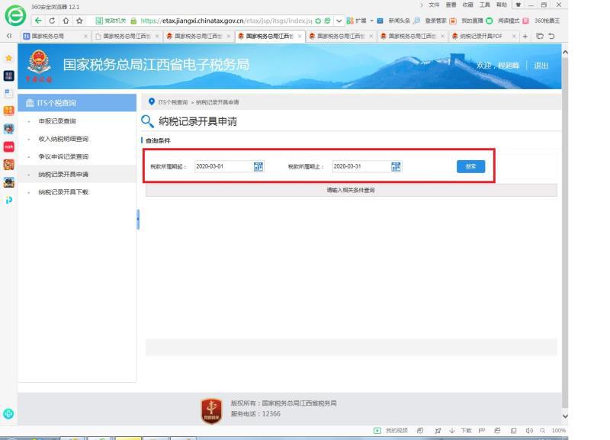The height and width of the screenshot is (440, 610).
Task: Close the 纳税记录开具PDF tab
Action: [514, 36]
